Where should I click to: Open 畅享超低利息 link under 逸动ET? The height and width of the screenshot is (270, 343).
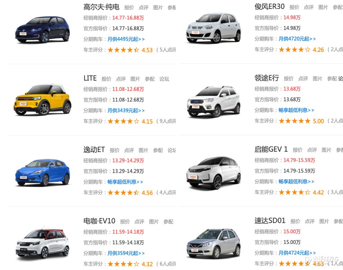125,182
